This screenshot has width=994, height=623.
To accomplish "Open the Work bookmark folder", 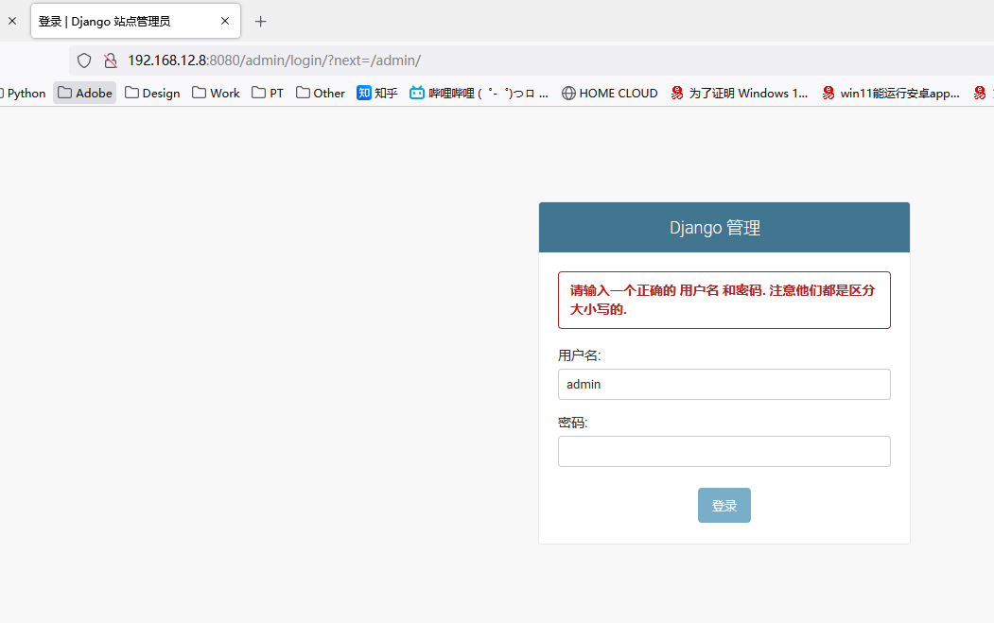I will (x=217, y=94).
